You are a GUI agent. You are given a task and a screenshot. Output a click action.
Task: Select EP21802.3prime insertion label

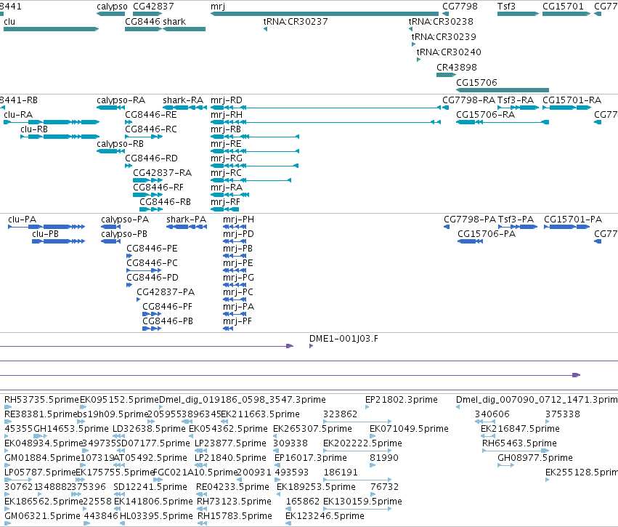pyautogui.click(x=401, y=400)
